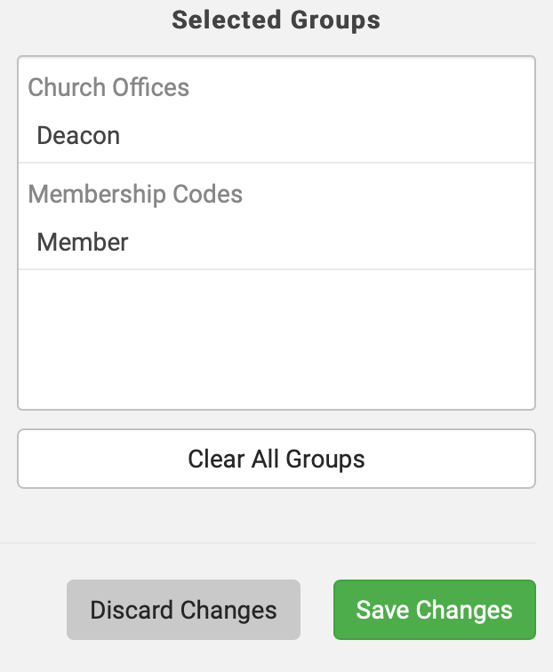Click the Membership Codes category header
553x672 pixels.
pyautogui.click(x=135, y=194)
